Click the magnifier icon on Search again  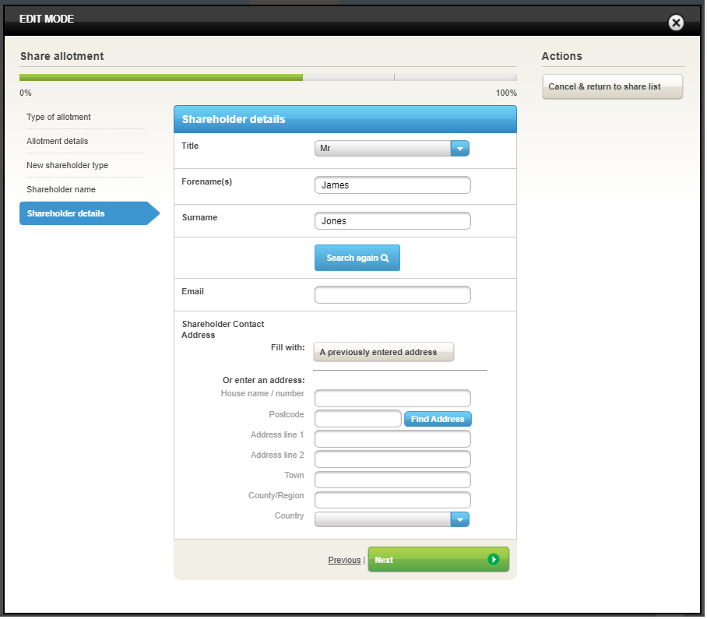pyautogui.click(x=385, y=258)
